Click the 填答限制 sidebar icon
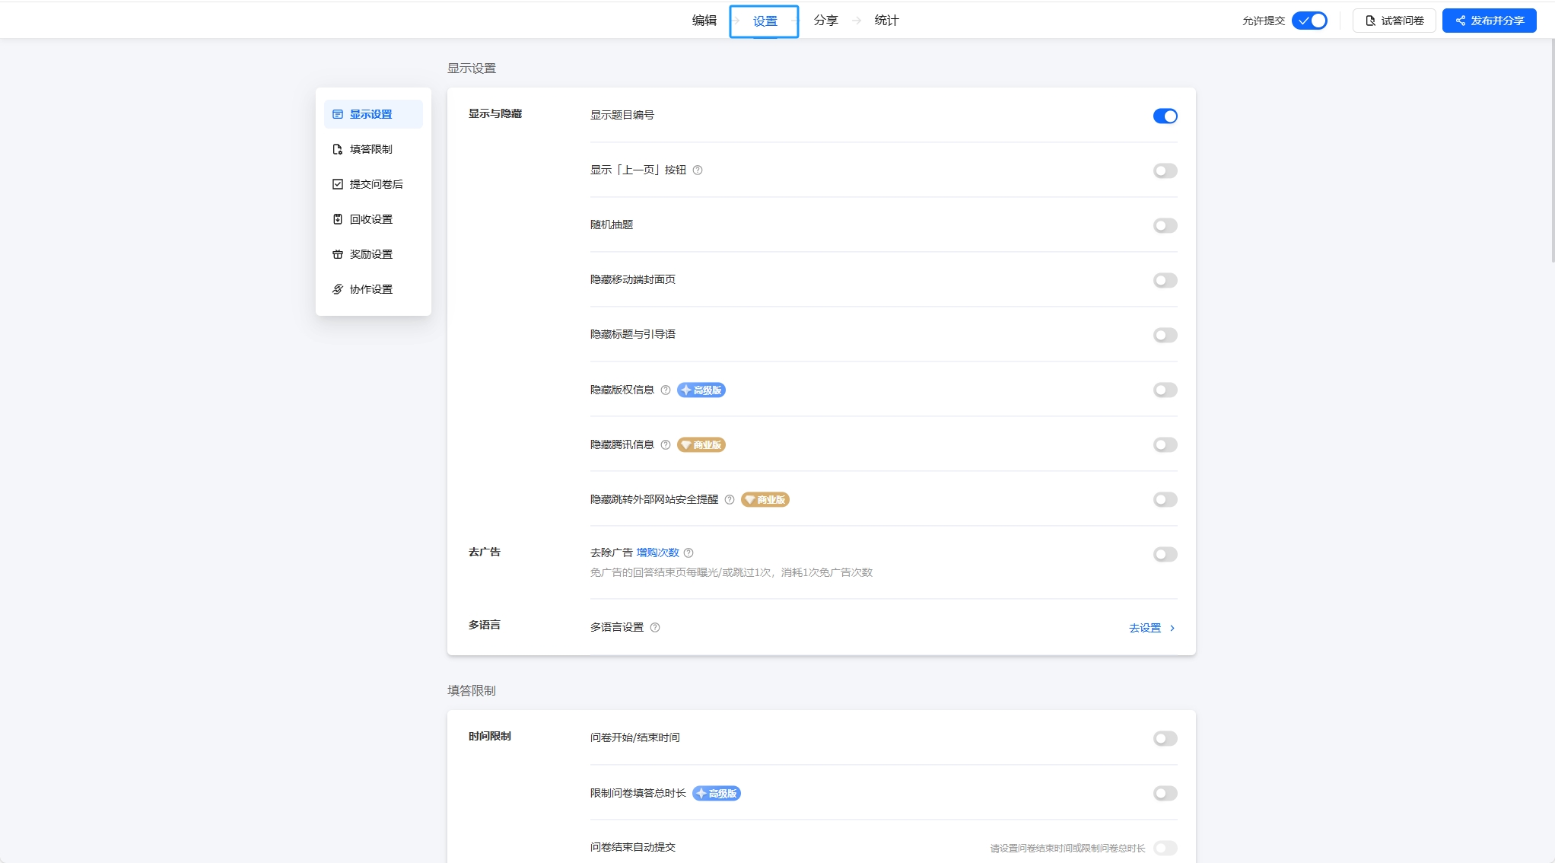Viewport: 1555px width, 863px height. click(x=338, y=149)
